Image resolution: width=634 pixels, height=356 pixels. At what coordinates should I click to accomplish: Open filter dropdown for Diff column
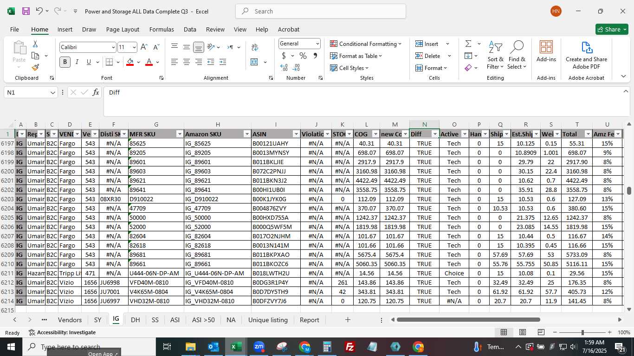tap(435, 134)
